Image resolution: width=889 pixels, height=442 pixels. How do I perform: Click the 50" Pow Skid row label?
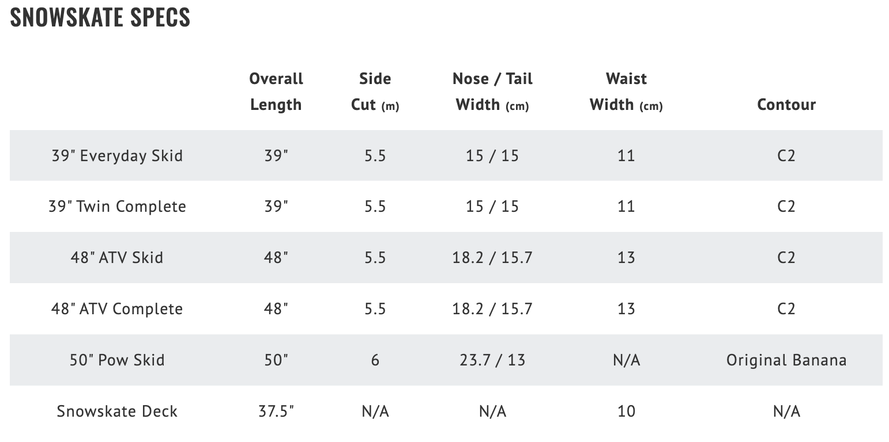[x=117, y=360]
